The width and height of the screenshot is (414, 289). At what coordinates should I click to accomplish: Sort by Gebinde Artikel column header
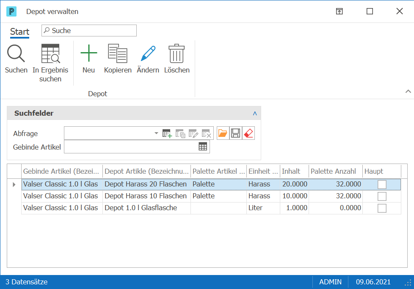pyautogui.click(x=62, y=171)
